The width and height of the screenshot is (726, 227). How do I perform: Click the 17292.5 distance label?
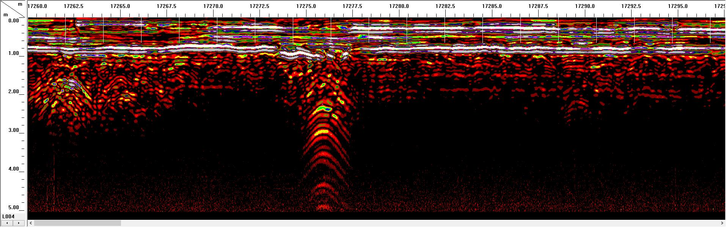(631, 6)
